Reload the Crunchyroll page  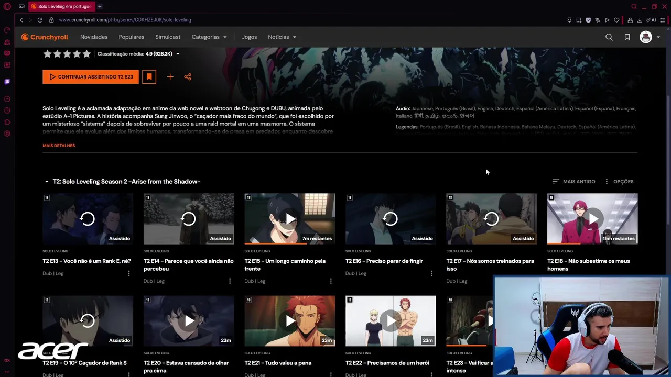tap(40, 20)
